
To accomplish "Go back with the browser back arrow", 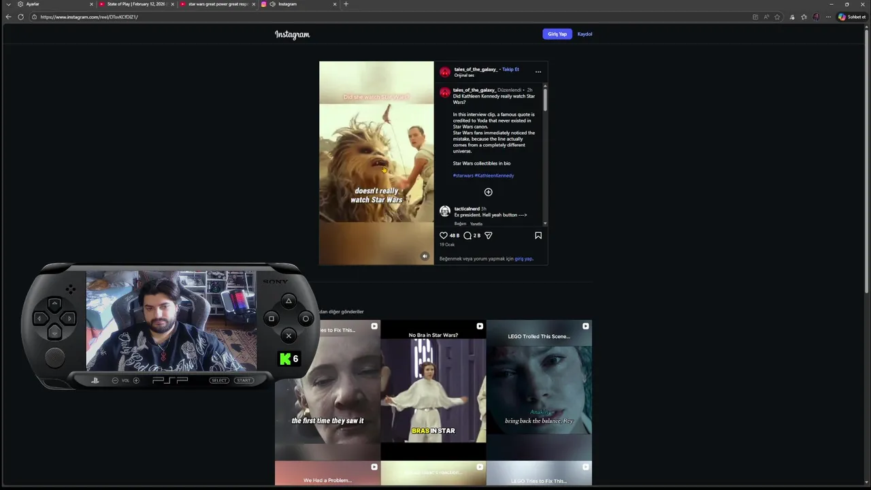I will click(x=8, y=17).
